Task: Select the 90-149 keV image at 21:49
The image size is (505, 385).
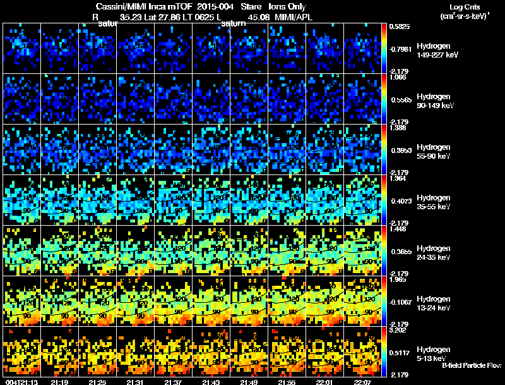Action: (x=249, y=99)
